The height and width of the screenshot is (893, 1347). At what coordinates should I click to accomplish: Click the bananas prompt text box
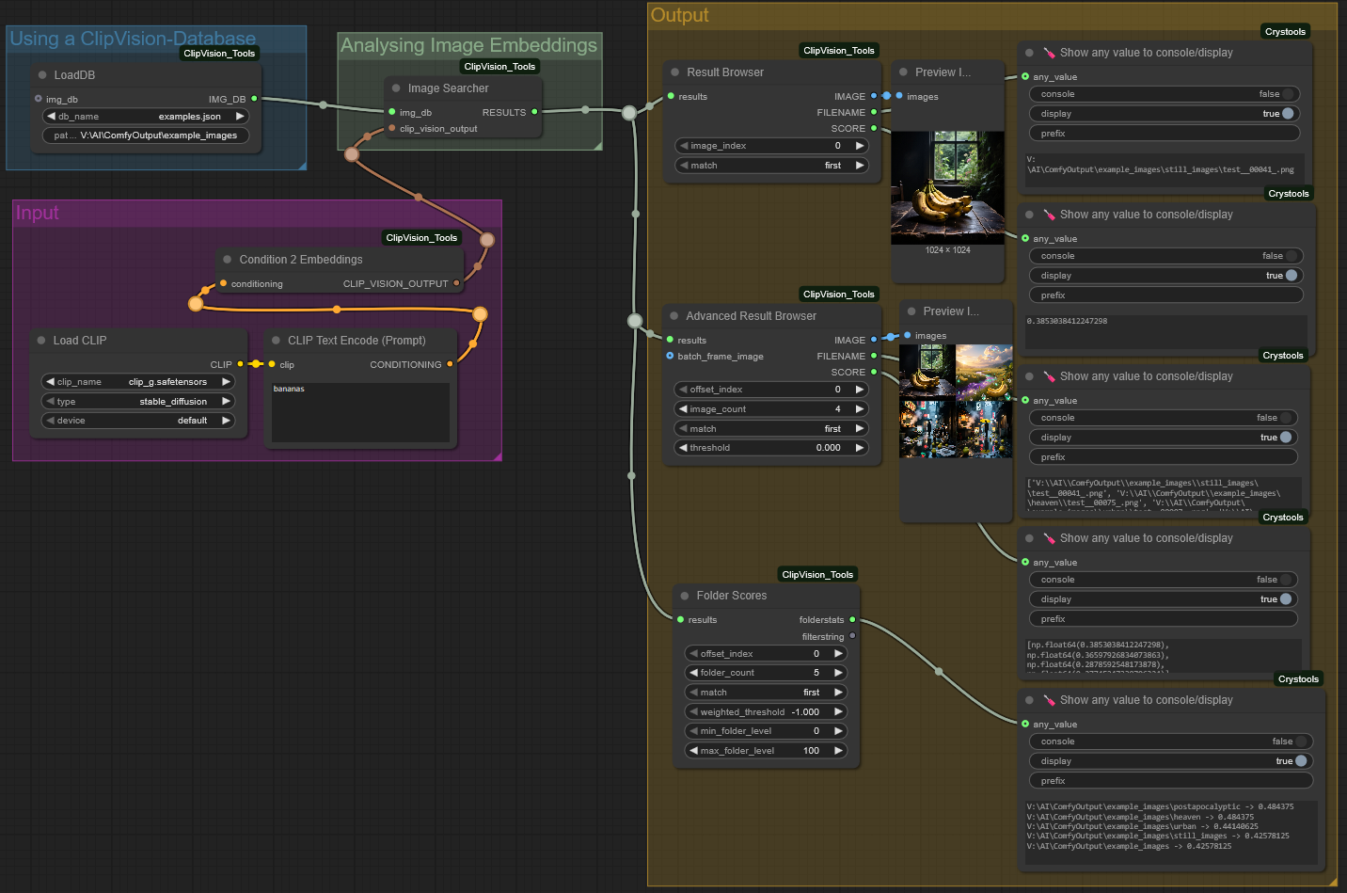(360, 412)
